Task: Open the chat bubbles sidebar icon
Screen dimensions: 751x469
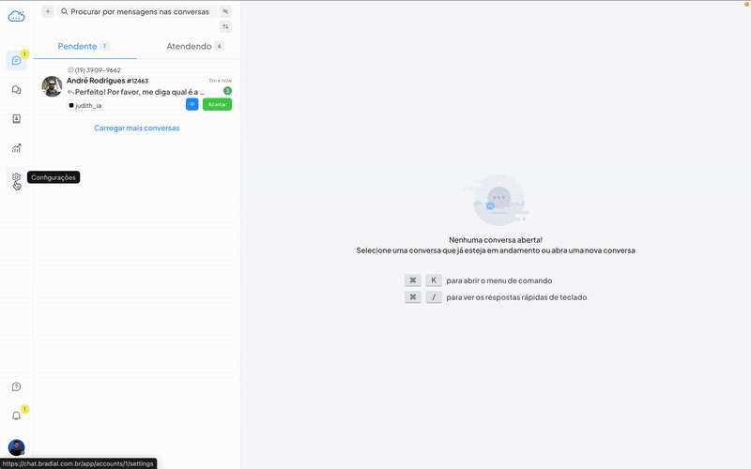Action: (16, 90)
